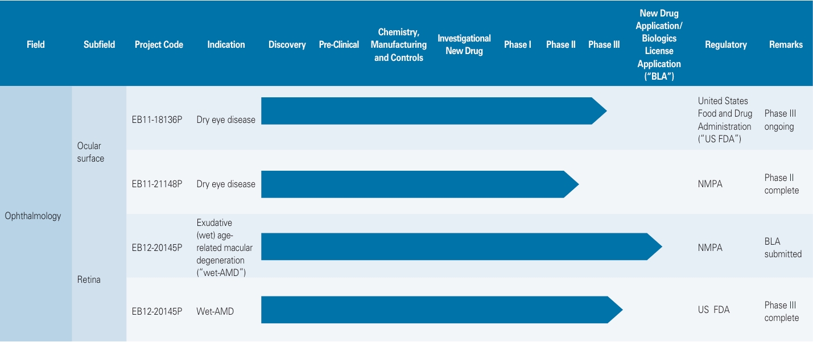Screen dimensions: 813x342
Task: Click the Discovery stage header
Action: point(287,44)
